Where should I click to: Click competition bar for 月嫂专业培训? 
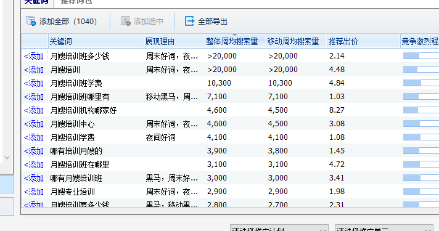pyautogui.click(x=421, y=192)
